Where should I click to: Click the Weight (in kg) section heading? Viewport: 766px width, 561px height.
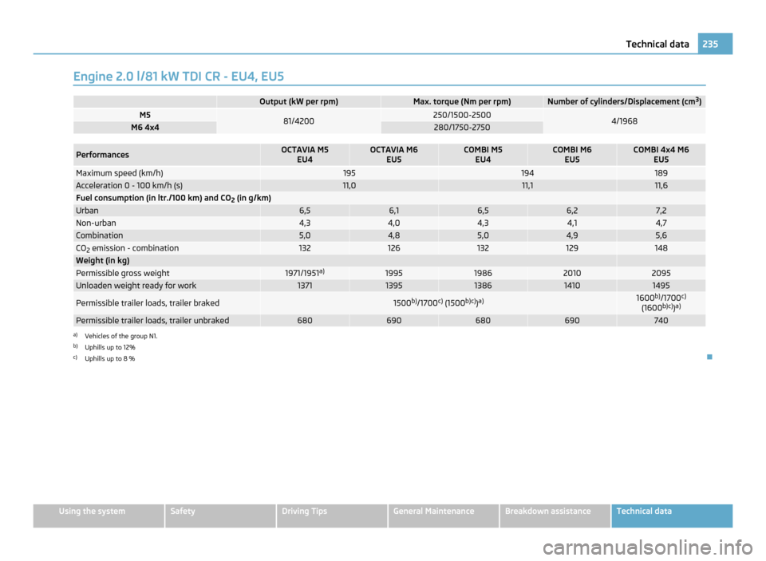pyautogui.click(x=103, y=260)
